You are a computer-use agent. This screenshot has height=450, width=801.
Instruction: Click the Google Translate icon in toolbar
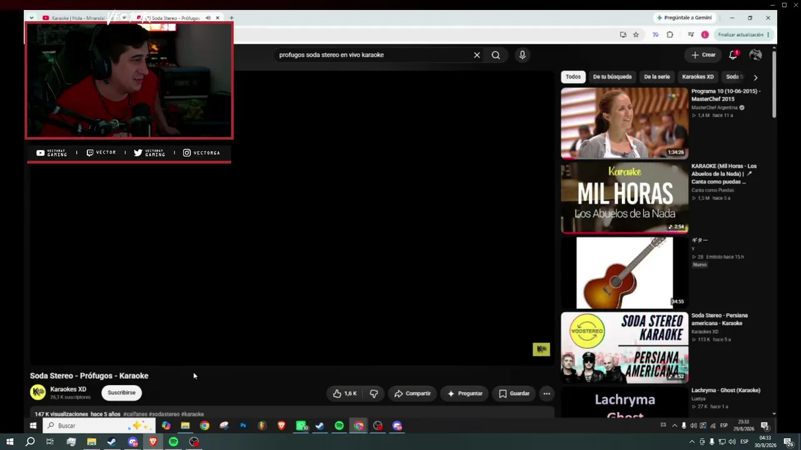click(655, 35)
